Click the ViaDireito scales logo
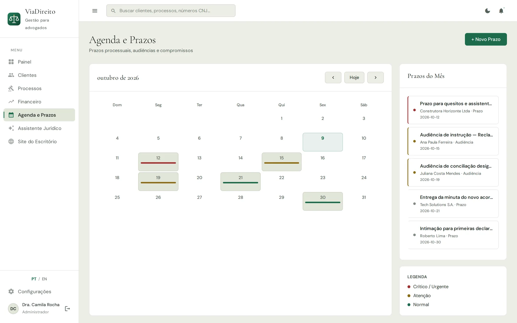Screen dimensions: 517x323 (14, 19)
